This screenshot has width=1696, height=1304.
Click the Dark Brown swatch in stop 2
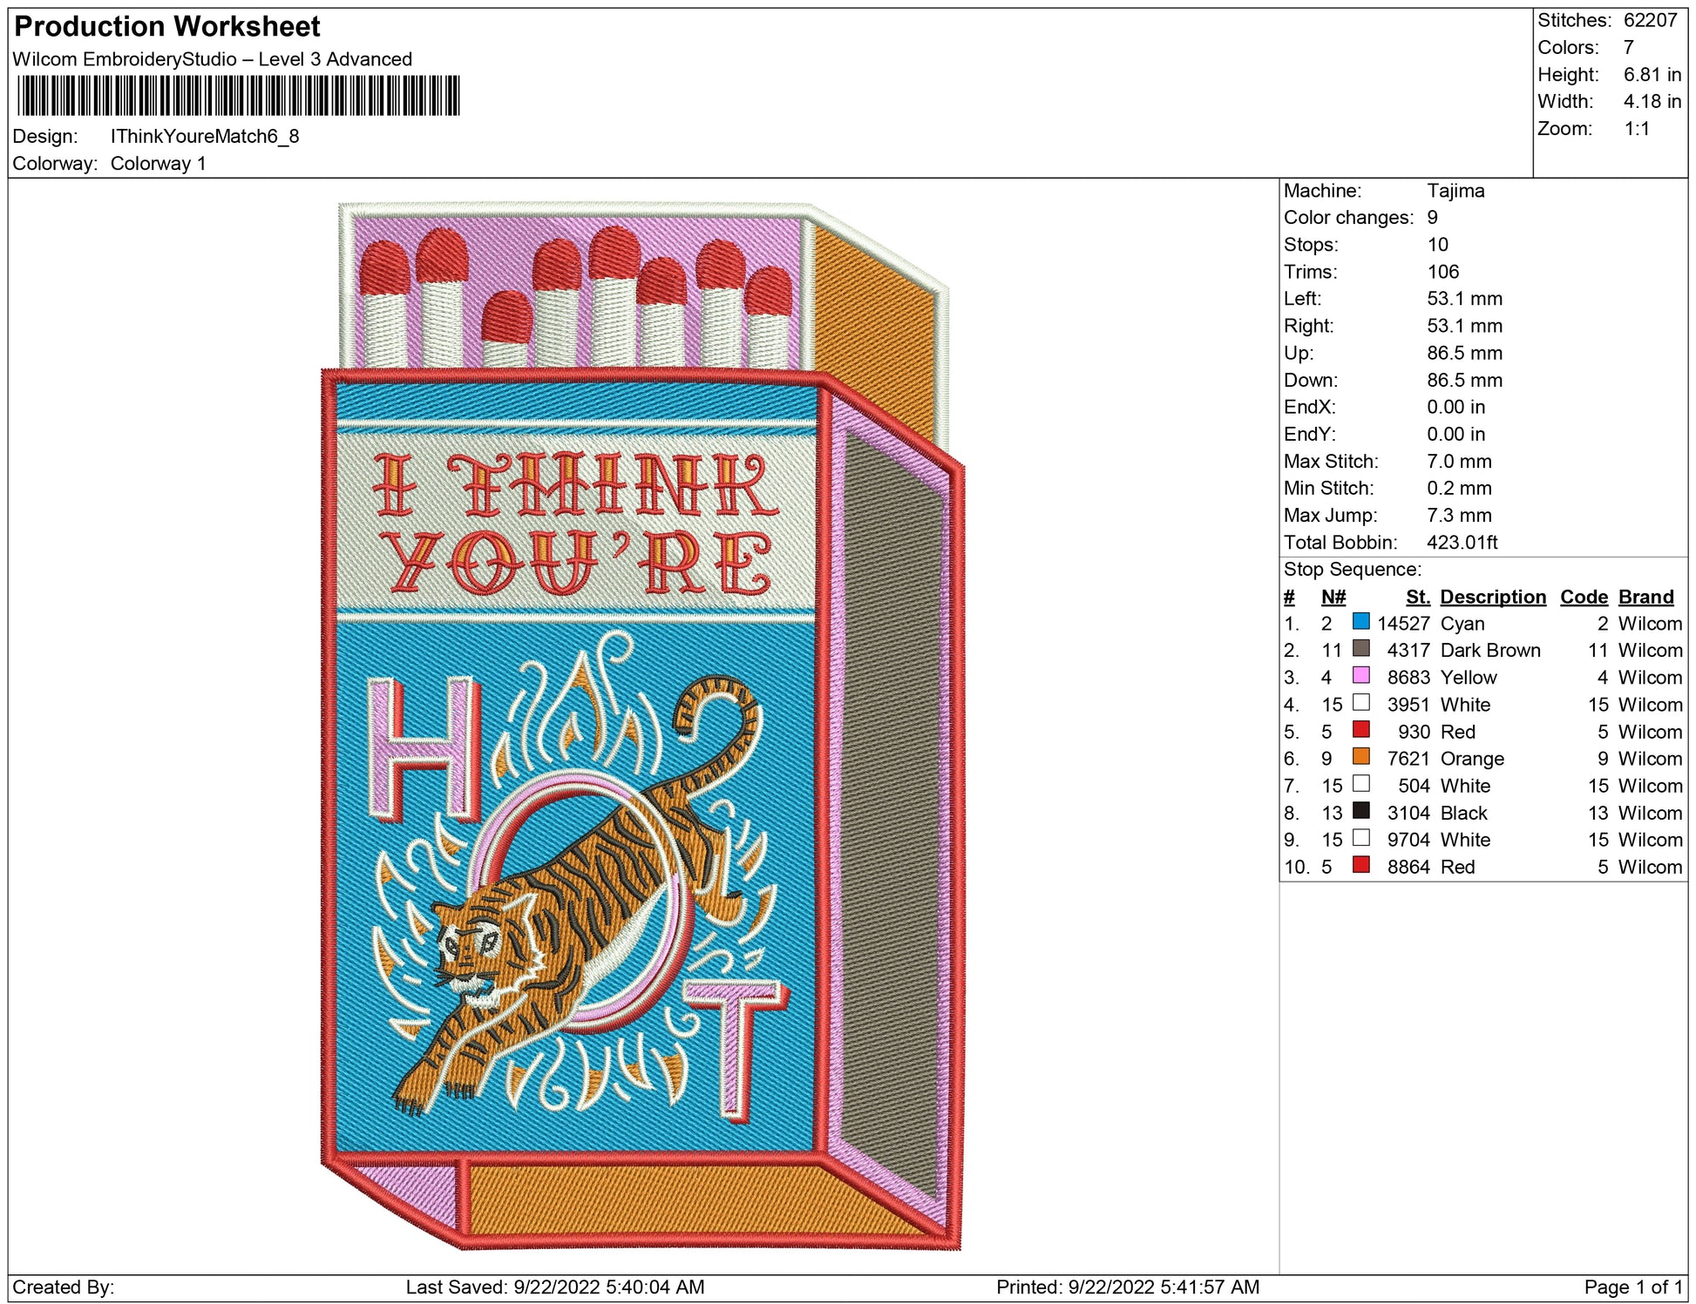[x=1360, y=649]
